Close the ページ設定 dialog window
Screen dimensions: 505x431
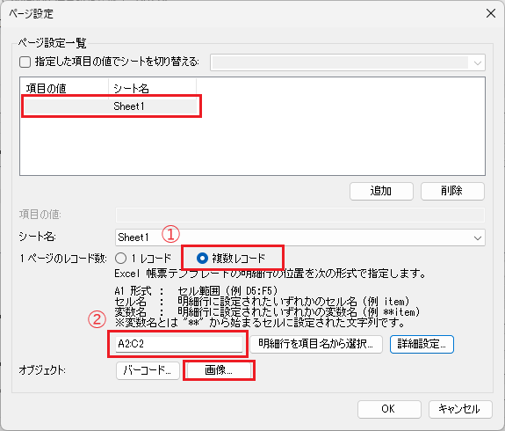coord(491,13)
